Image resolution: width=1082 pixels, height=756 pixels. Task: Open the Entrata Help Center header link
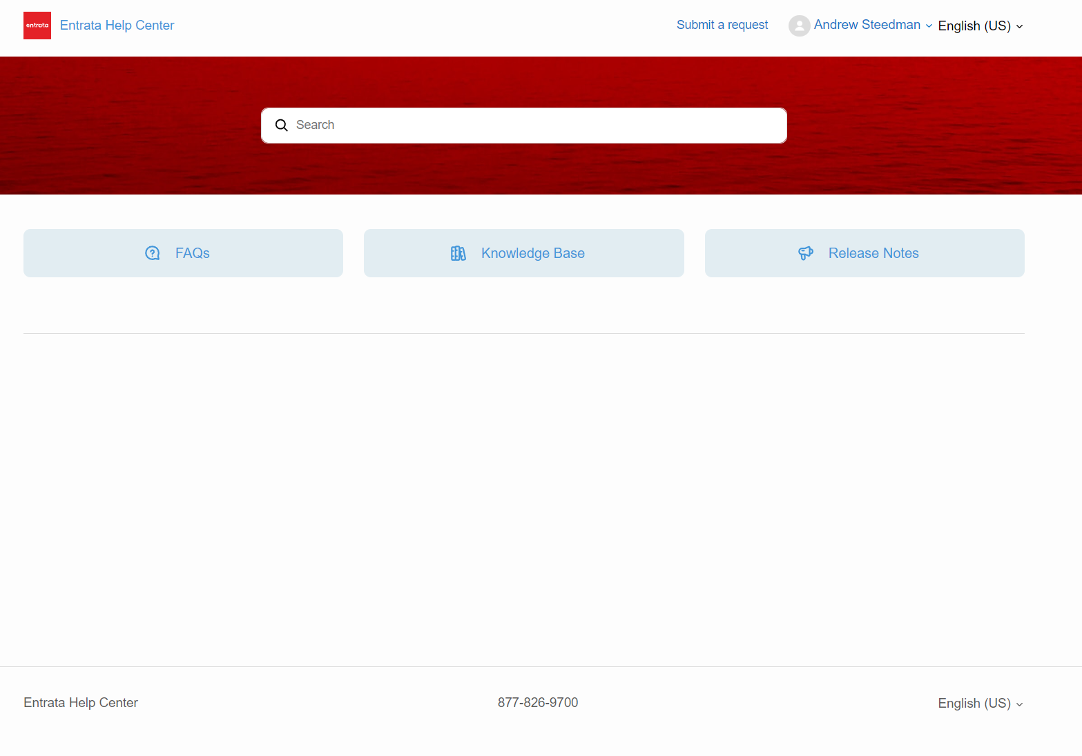tap(117, 26)
